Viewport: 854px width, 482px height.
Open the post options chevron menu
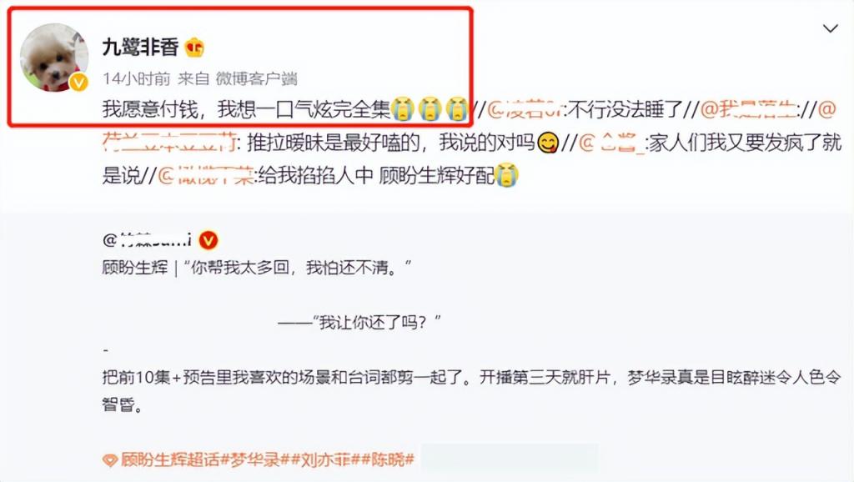click(x=830, y=28)
